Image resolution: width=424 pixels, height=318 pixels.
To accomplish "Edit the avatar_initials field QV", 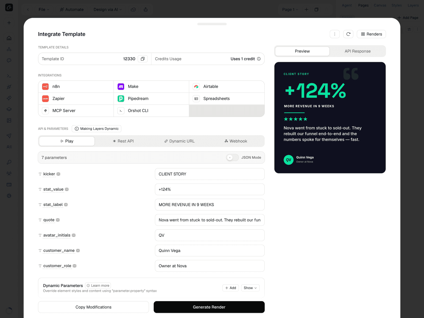I will (x=210, y=235).
